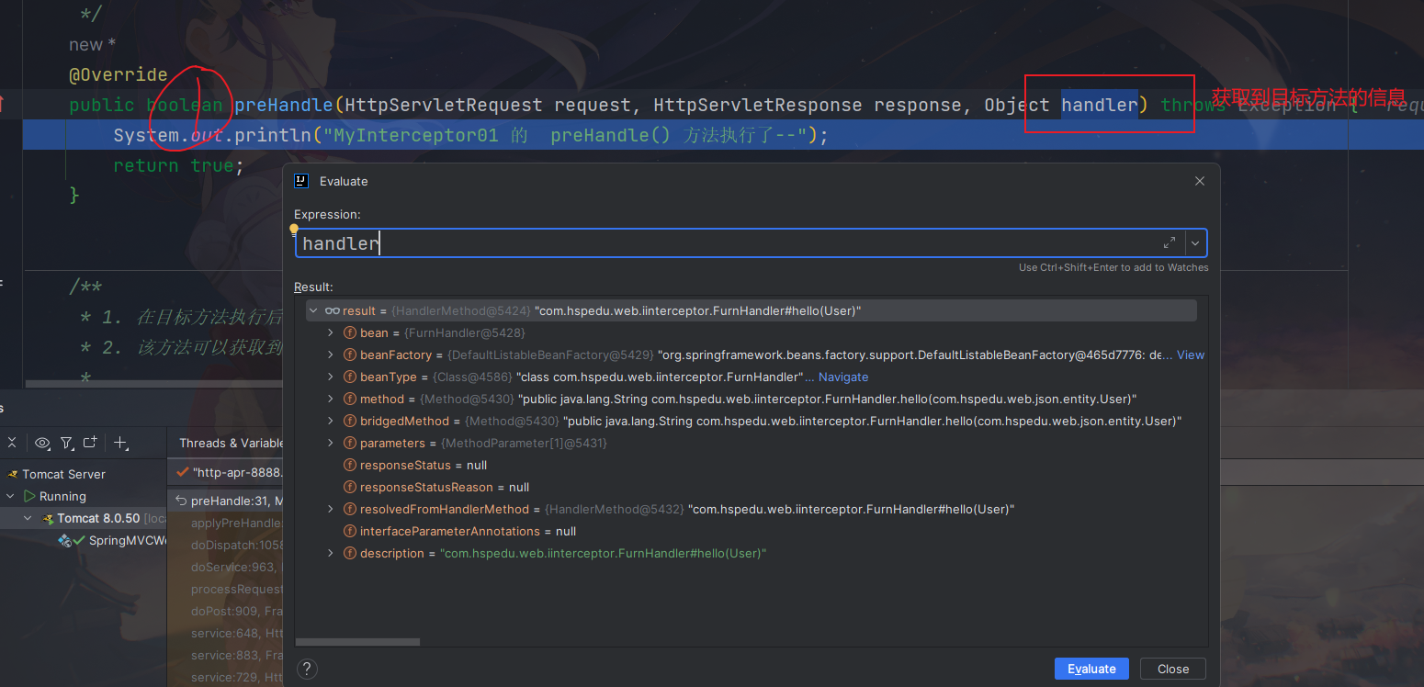Select the doPost:909 stack frame

(236, 611)
